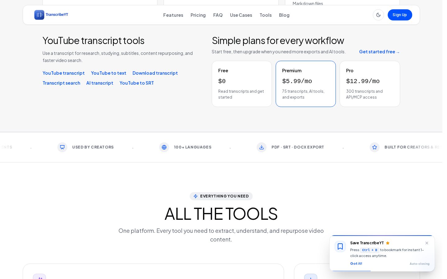447x279 pixels.
Task: Click the bookmark icon in Save TranscribeYT popup
Action: click(x=340, y=246)
